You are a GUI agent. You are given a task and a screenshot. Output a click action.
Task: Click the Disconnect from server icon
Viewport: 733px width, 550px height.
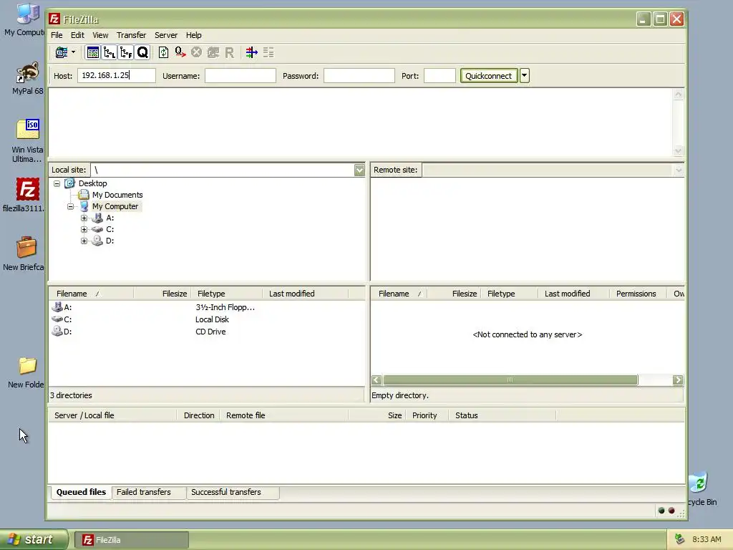tap(213, 52)
